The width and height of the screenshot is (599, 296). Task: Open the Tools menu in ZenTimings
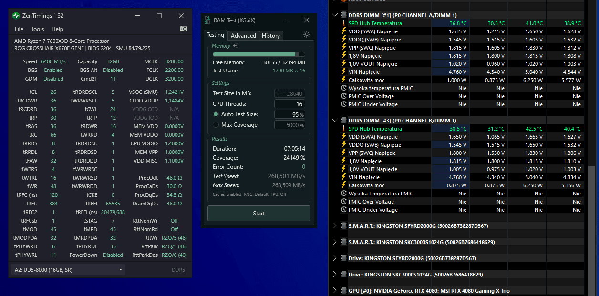[x=38, y=29]
